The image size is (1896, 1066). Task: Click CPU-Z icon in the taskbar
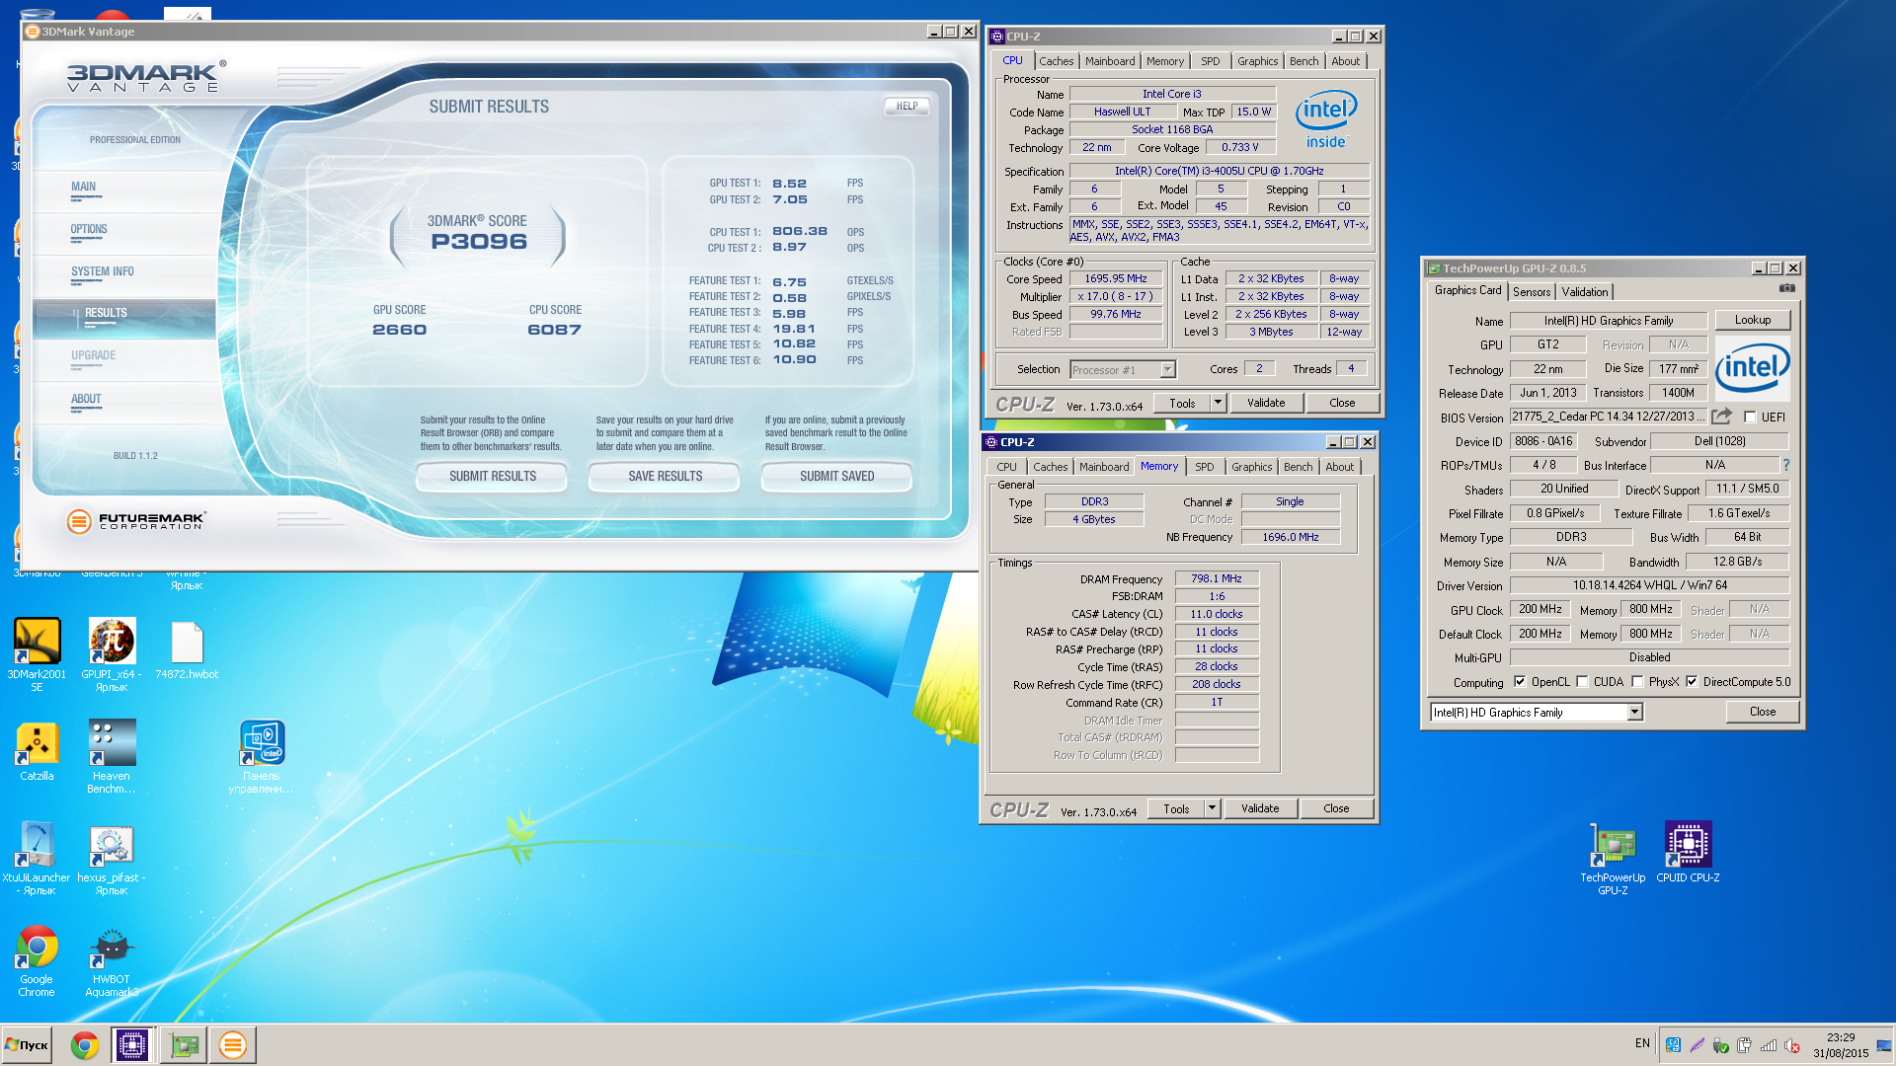coord(131,1044)
